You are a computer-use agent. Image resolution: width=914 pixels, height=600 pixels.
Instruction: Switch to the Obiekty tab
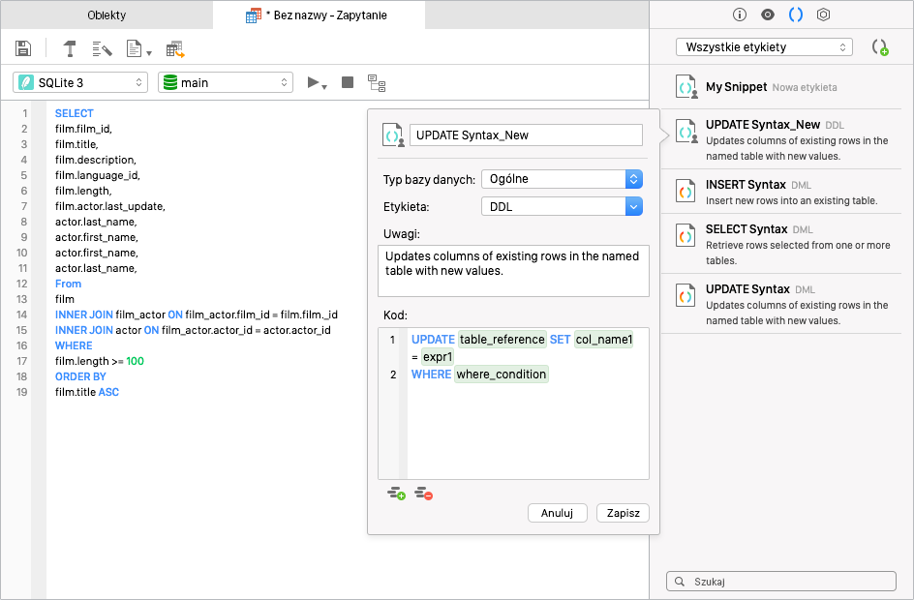[107, 15]
